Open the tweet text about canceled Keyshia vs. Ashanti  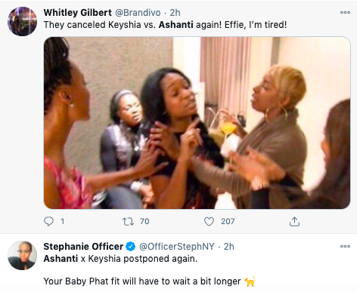tap(165, 25)
